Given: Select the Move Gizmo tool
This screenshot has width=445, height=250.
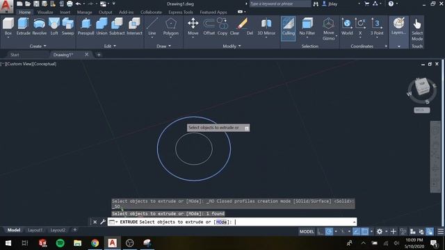Looking at the screenshot, I should (328, 28).
